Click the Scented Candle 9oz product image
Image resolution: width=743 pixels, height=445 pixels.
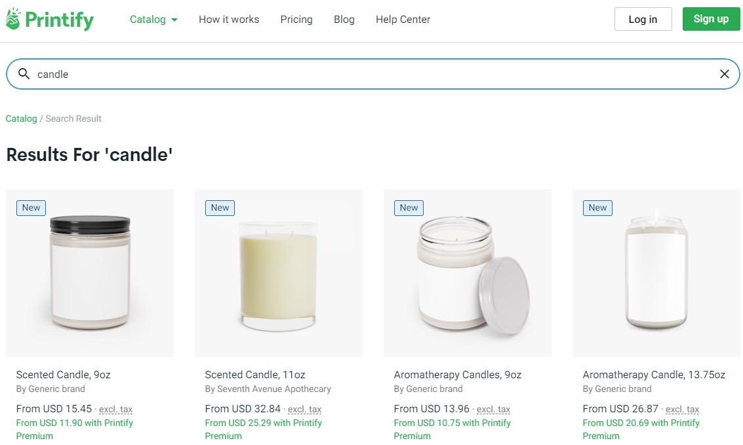[89, 273]
